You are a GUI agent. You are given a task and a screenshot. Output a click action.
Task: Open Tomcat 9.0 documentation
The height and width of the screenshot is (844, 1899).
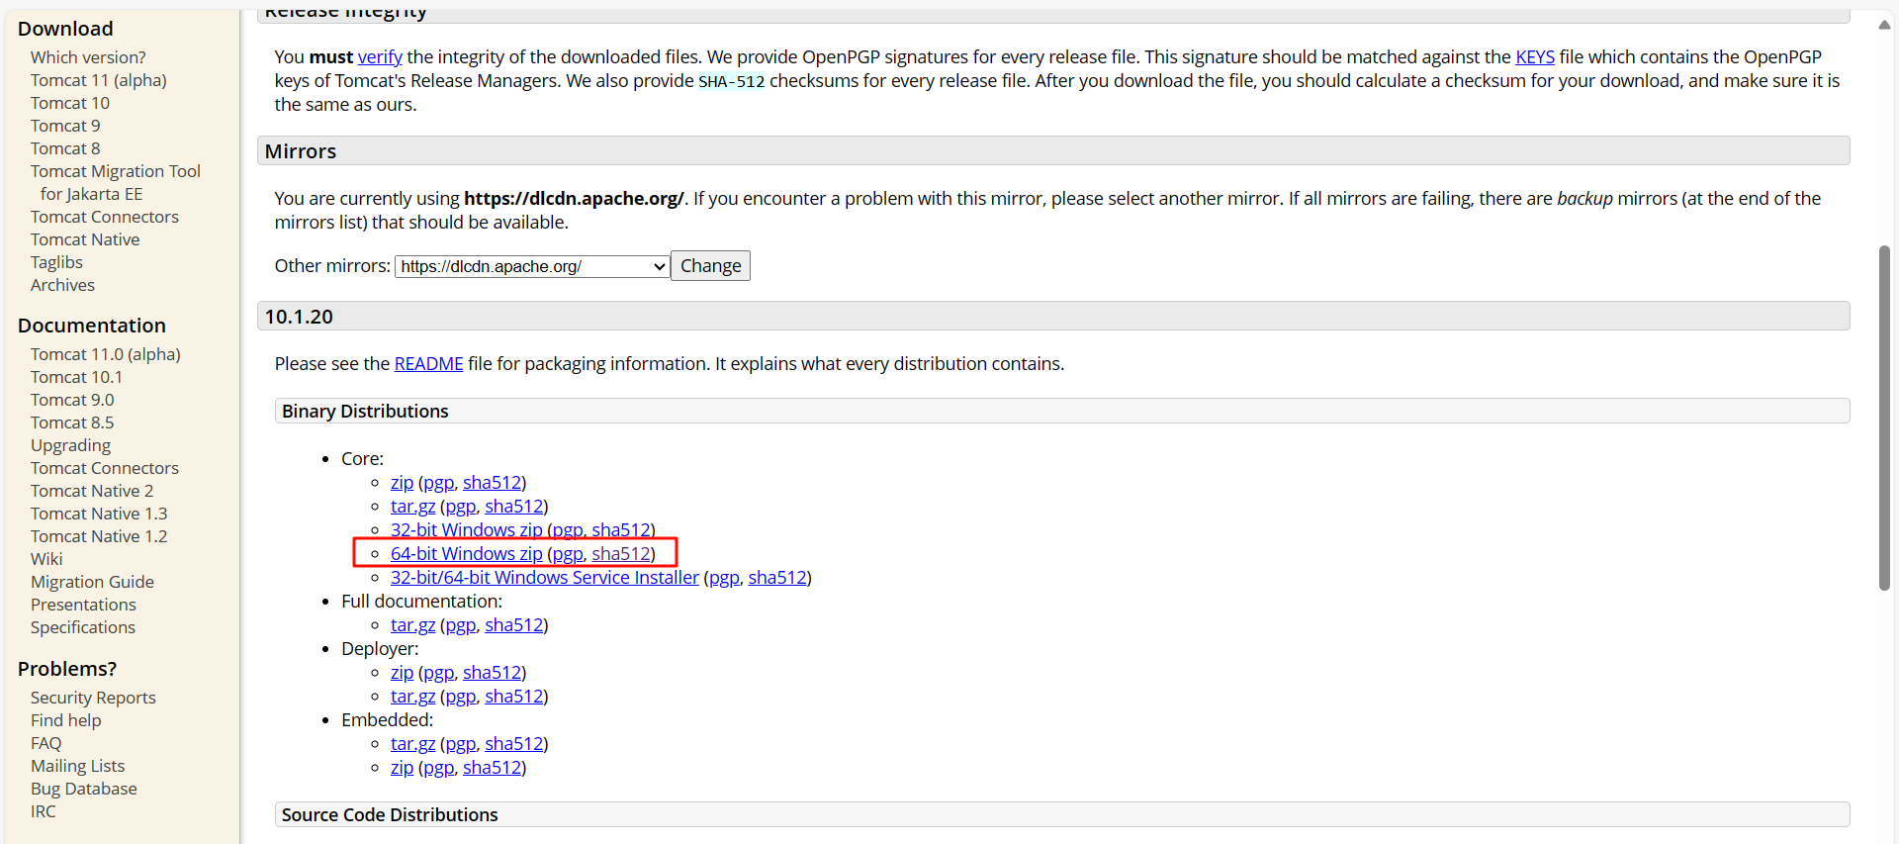pos(72,400)
